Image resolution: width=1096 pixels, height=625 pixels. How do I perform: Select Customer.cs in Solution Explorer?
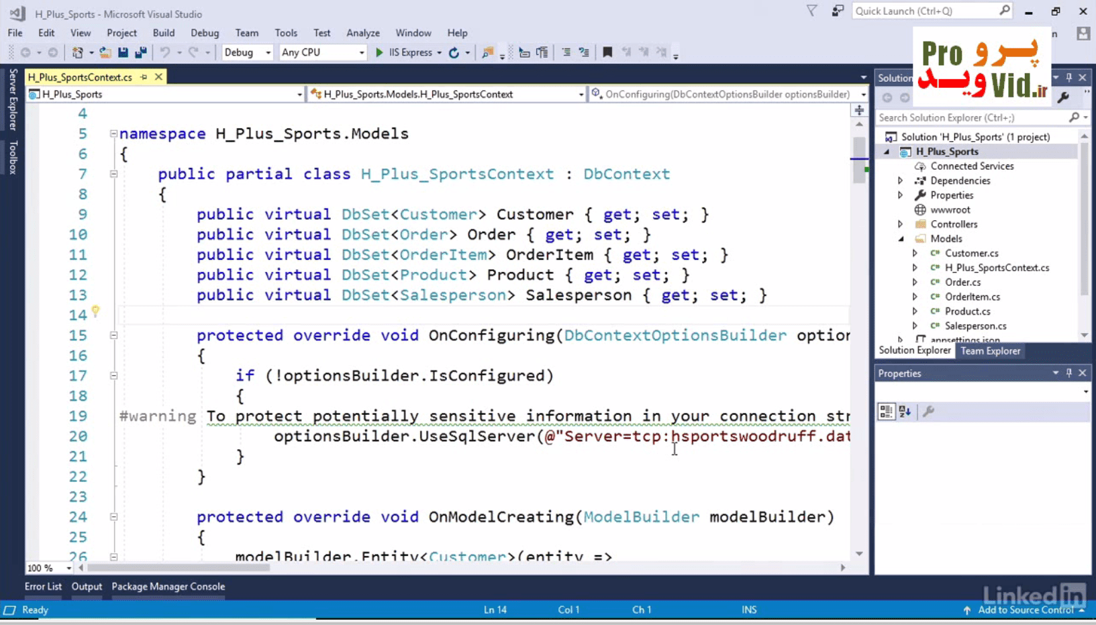coord(971,253)
